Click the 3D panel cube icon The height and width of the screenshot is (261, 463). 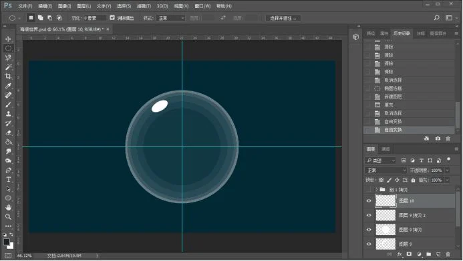356,37
